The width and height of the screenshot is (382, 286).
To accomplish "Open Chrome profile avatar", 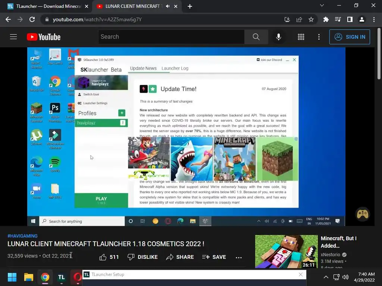I will (x=362, y=19).
